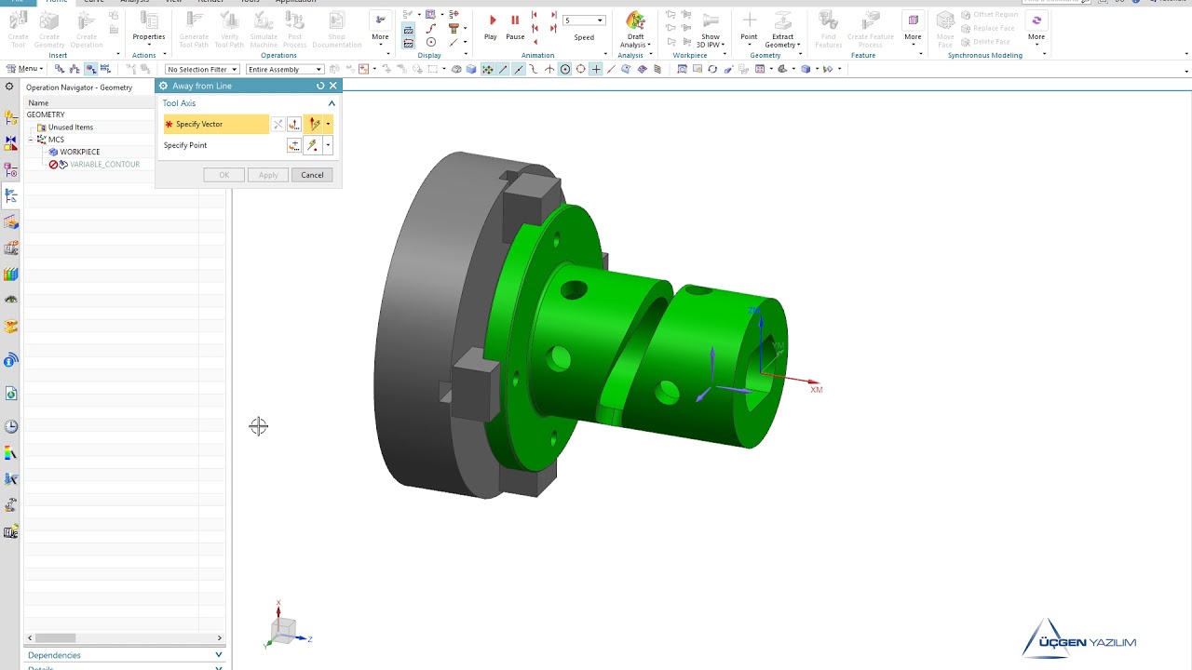This screenshot has width=1192, height=670.
Task: Open the vector type dropdown arrow
Action: point(328,124)
